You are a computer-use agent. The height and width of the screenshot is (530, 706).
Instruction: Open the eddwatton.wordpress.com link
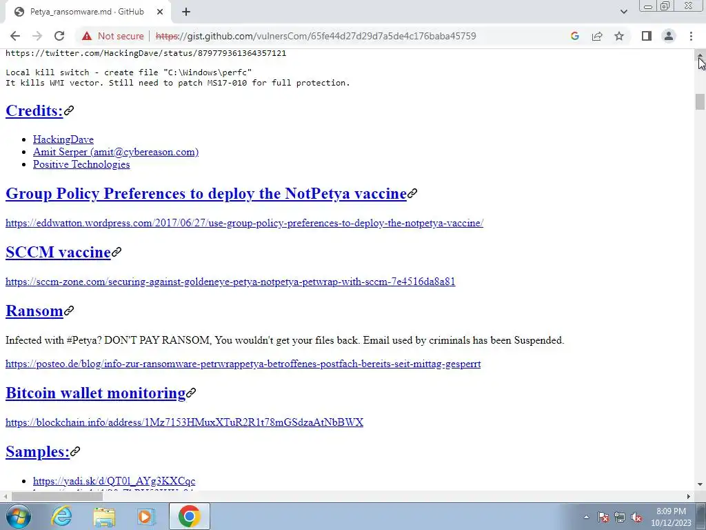[245, 223]
